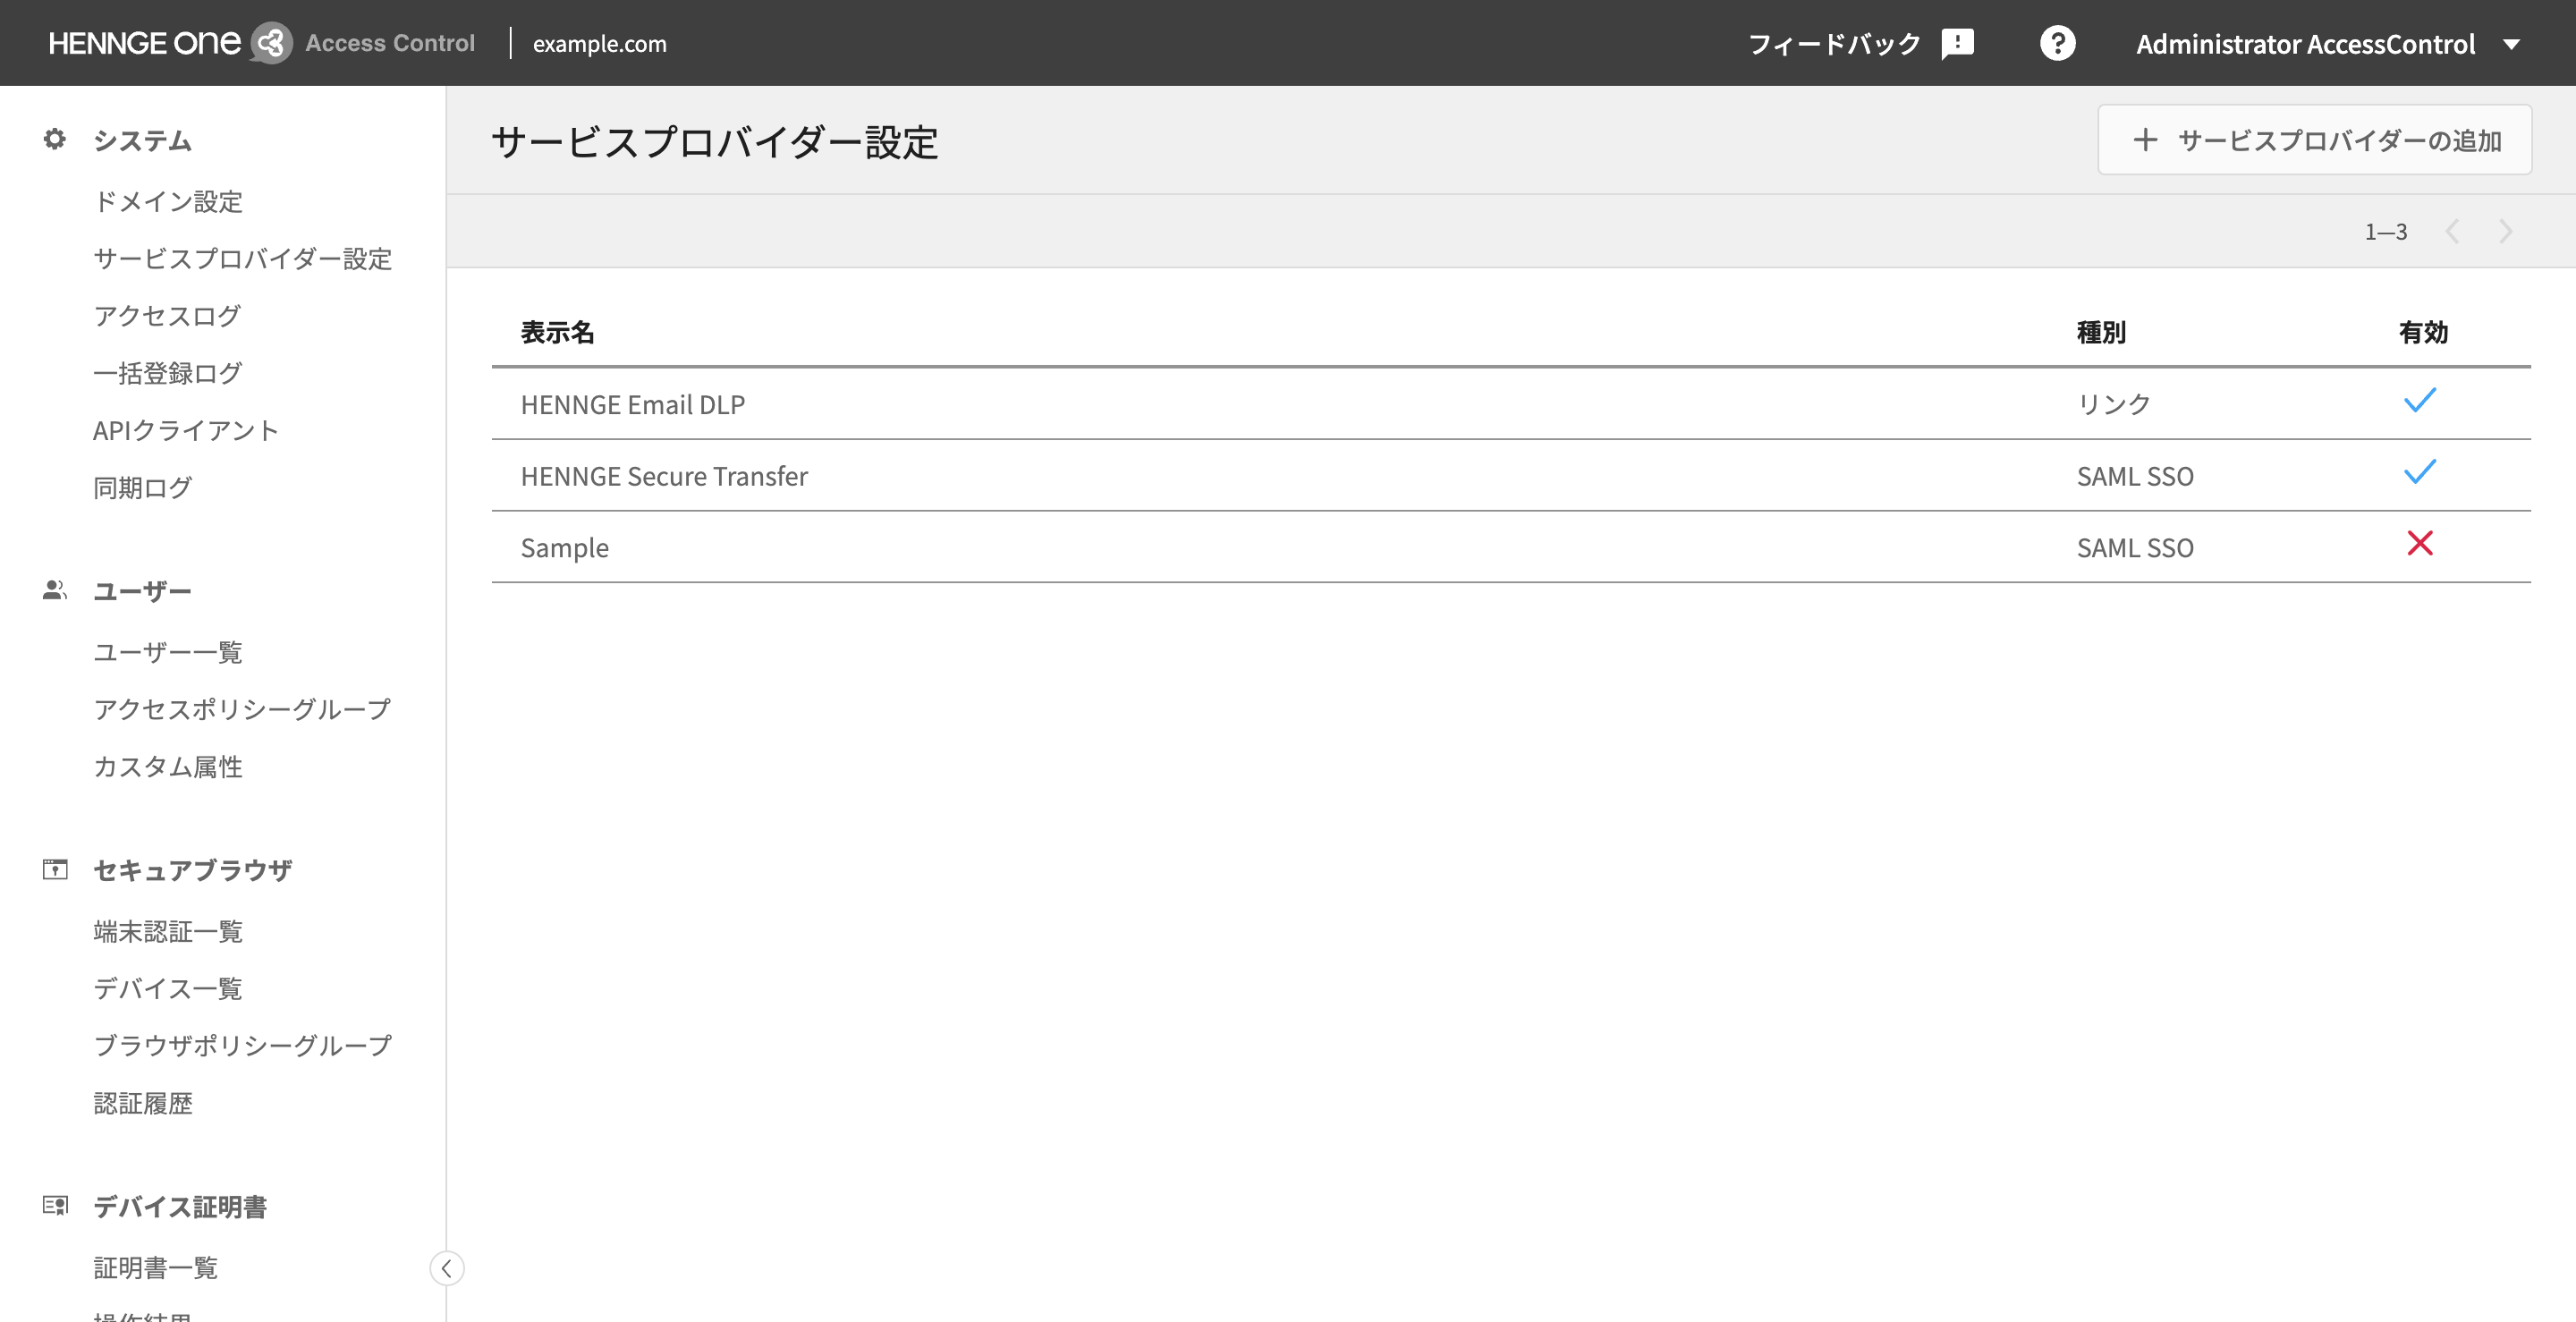This screenshot has width=2576, height=1322.
Task: Open サービスプロバイダー設定 in the sidebar
Action: [242, 258]
